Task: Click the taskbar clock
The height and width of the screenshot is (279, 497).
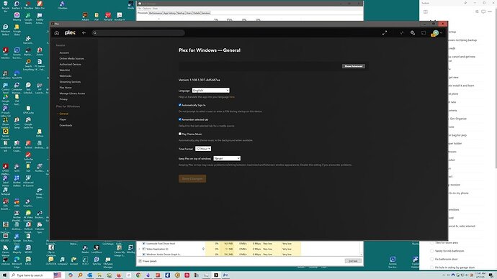Action: 480,275
